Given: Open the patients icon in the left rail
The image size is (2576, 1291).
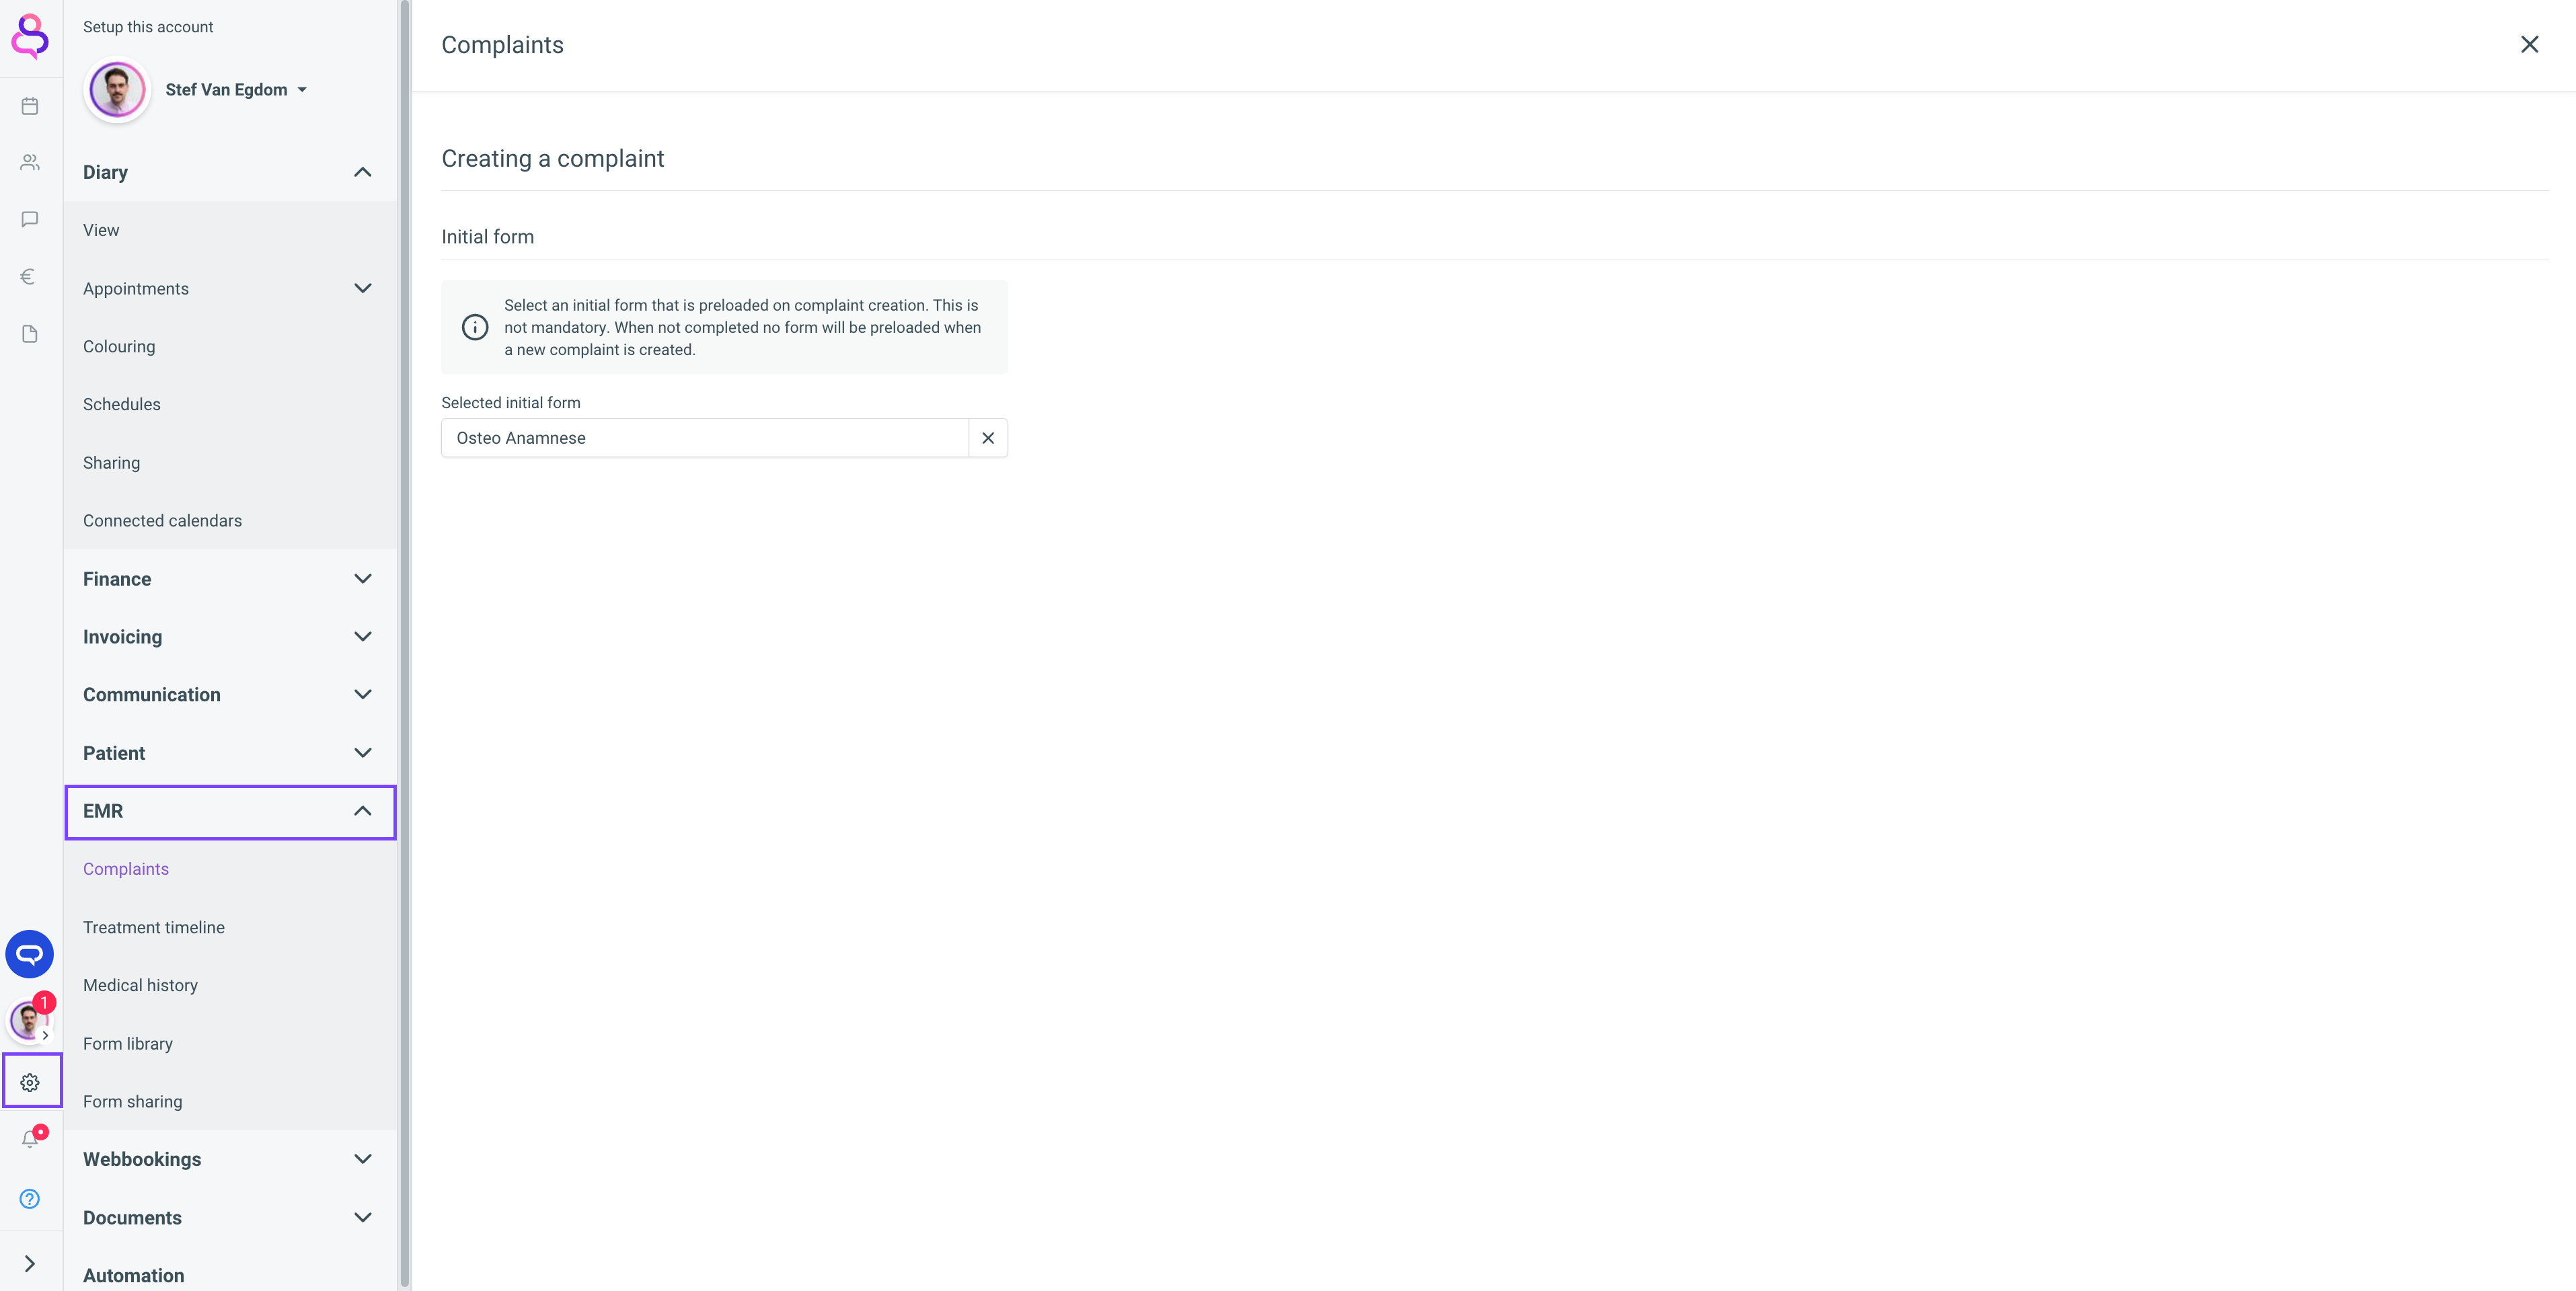Looking at the screenshot, I should [30, 162].
